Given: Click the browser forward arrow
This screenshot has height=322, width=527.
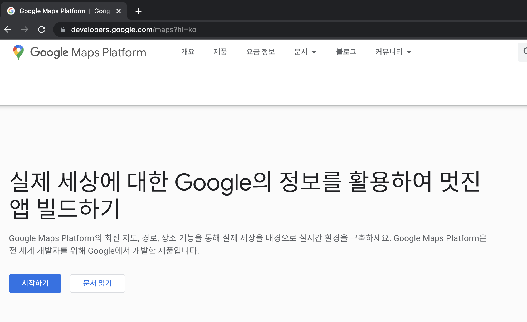Looking at the screenshot, I should coord(25,30).
